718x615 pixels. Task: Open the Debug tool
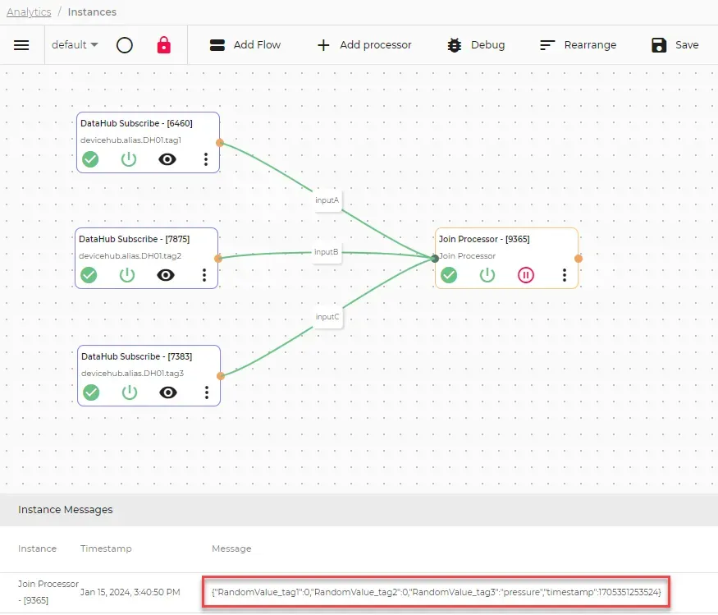(x=476, y=45)
